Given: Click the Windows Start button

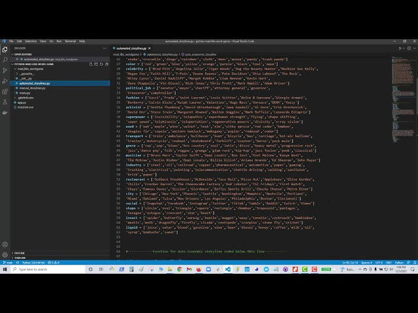Looking at the screenshot, I should pyautogui.click(x=5, y=269).
